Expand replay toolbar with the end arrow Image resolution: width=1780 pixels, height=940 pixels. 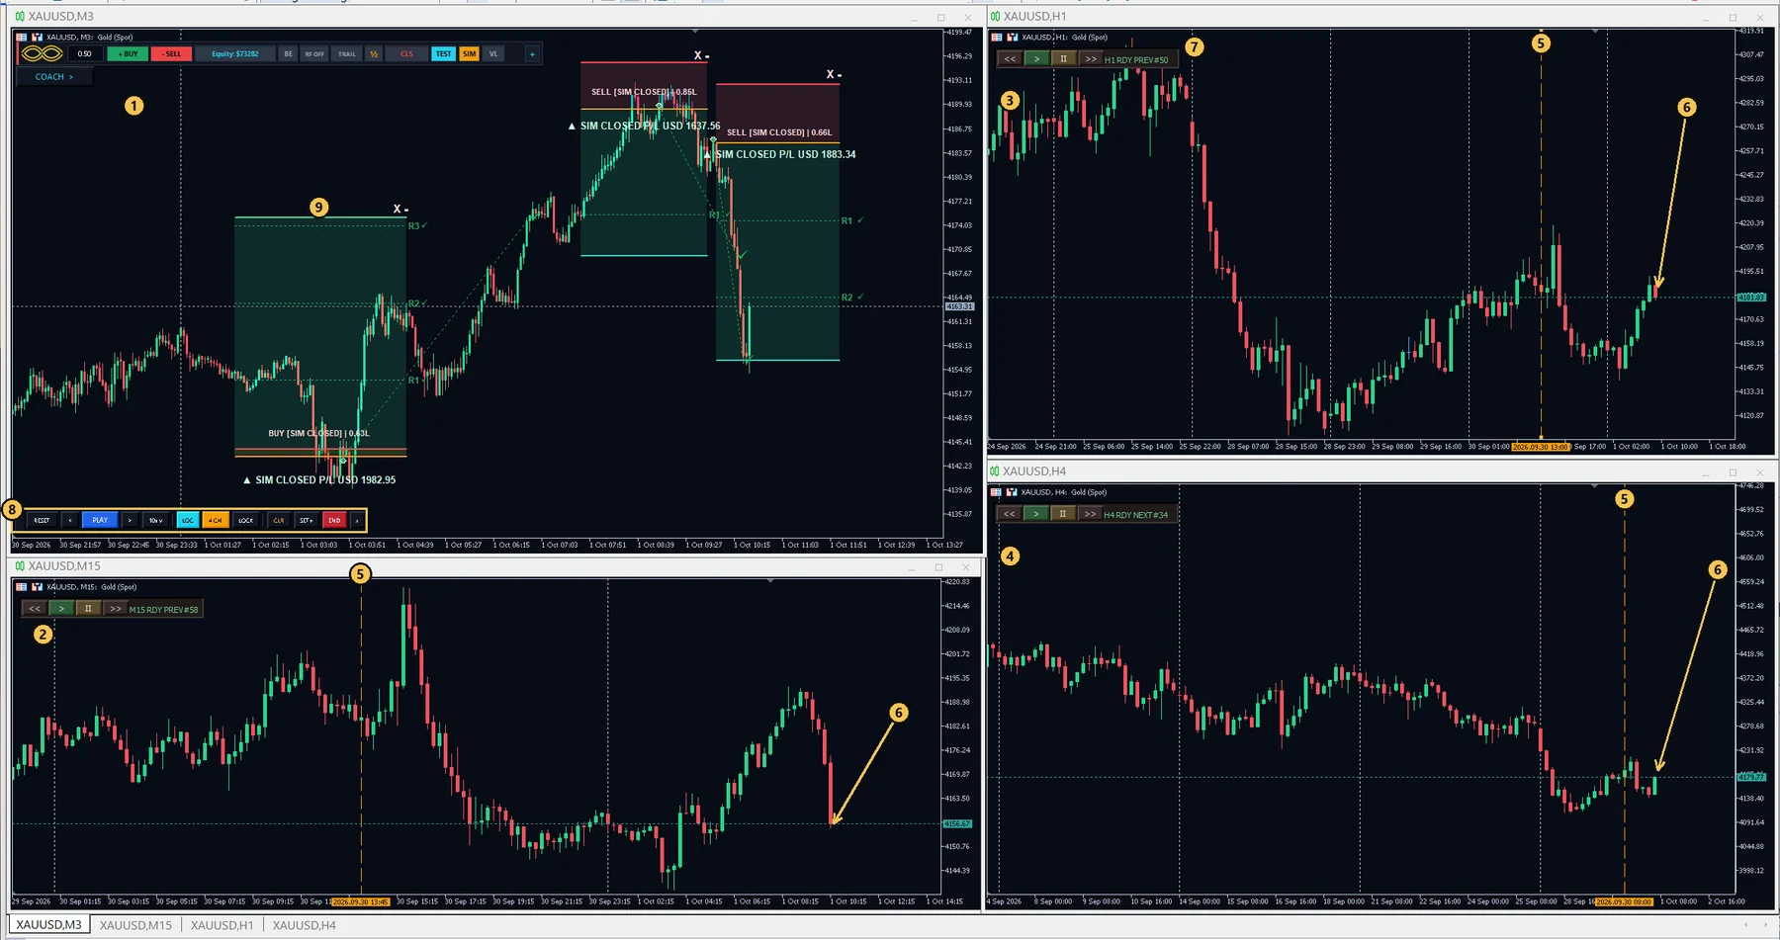pyautogui.click(x=357, y=520)
